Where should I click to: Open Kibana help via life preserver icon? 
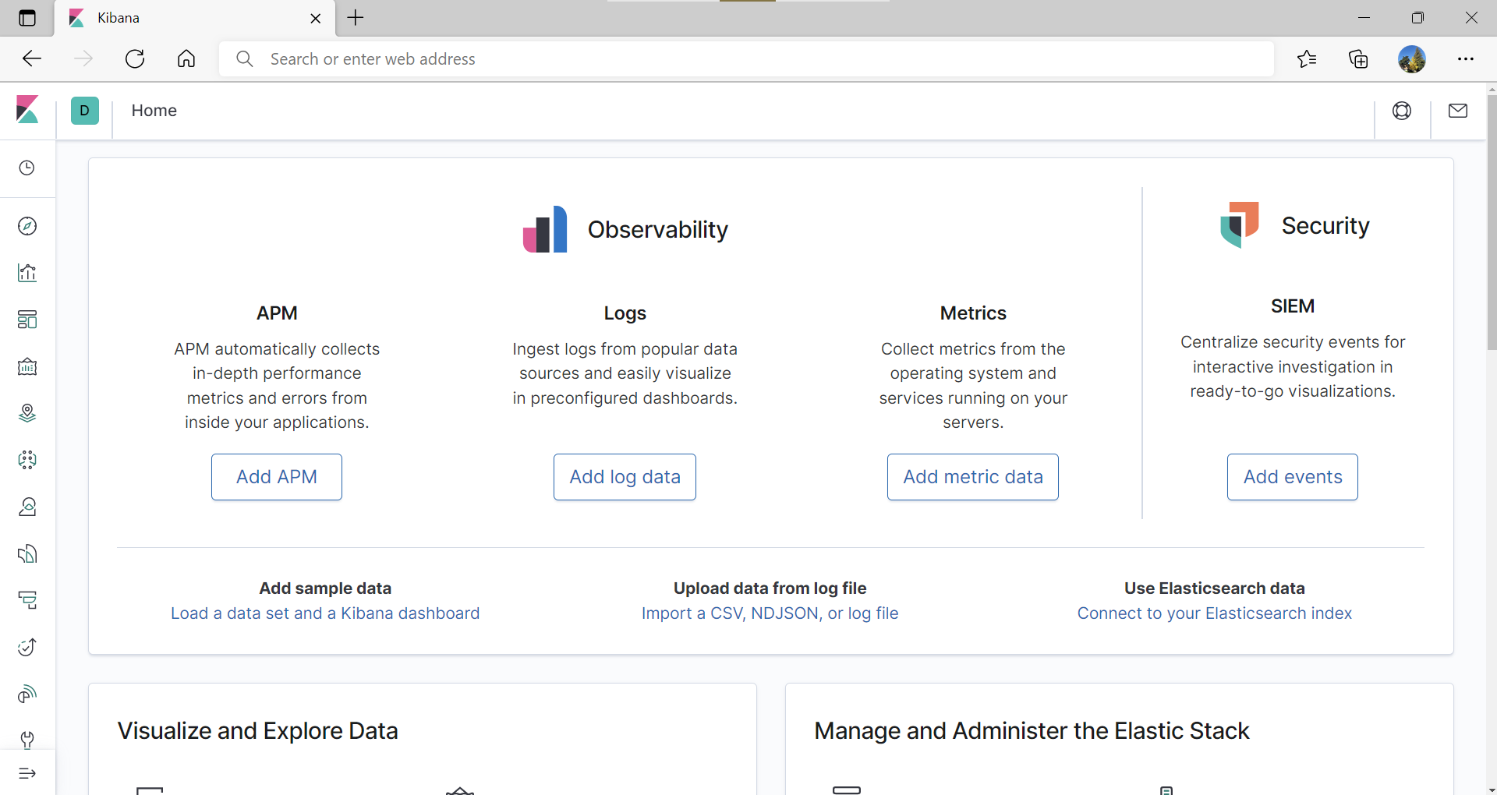pos(1402,111)
